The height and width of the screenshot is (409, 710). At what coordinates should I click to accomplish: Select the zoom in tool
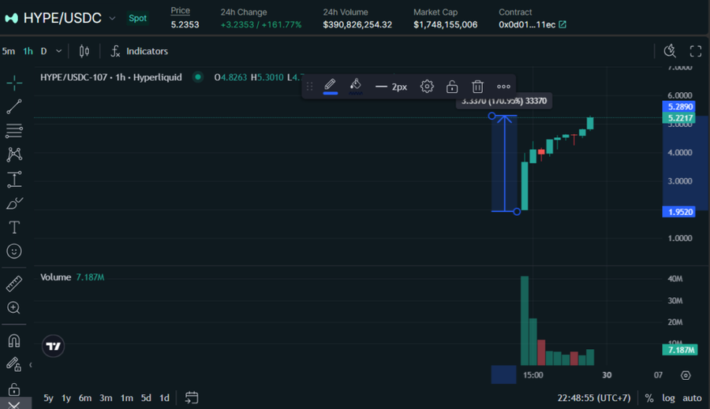tap(14, 307)
